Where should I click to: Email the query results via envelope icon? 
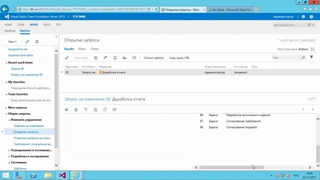[x=134, y=58]
